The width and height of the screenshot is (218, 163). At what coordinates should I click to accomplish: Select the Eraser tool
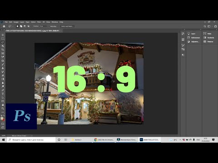click(x=3, y=75)
